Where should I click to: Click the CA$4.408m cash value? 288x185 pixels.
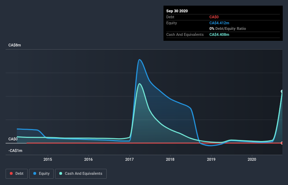point(219,34)
